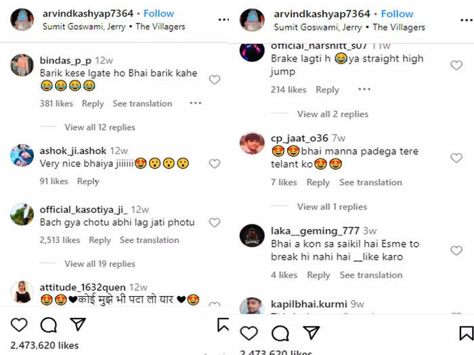Save post with right panel bookmark icon
Image resolution: width=474 pixels, height=355 pixels.
[466, 333]
